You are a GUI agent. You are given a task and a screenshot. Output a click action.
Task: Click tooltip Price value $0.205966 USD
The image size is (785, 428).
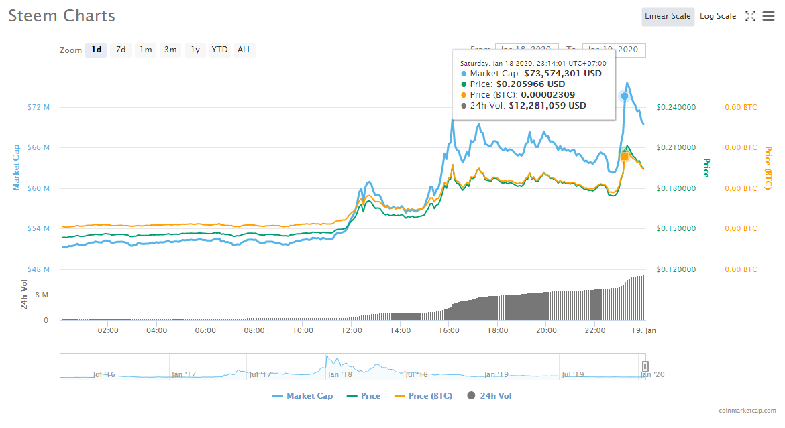[x=531, y=84]
